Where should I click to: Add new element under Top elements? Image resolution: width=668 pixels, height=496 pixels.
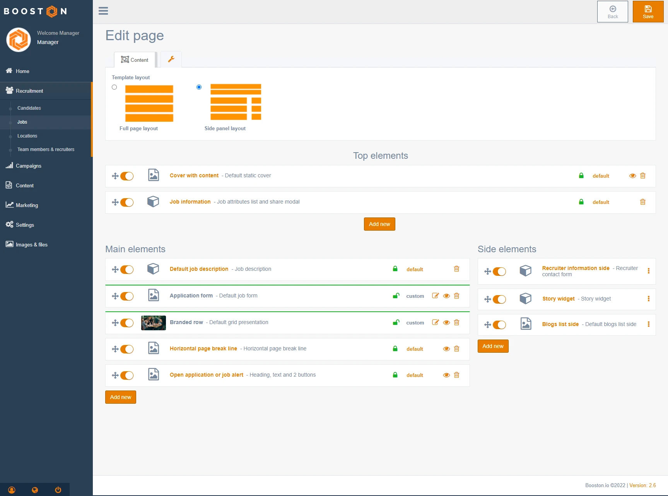379,224
